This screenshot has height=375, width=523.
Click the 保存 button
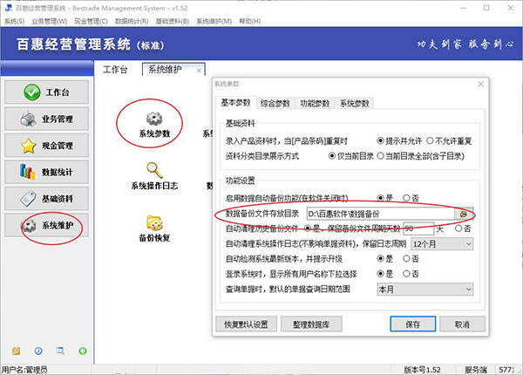click(x=413, y=324)
